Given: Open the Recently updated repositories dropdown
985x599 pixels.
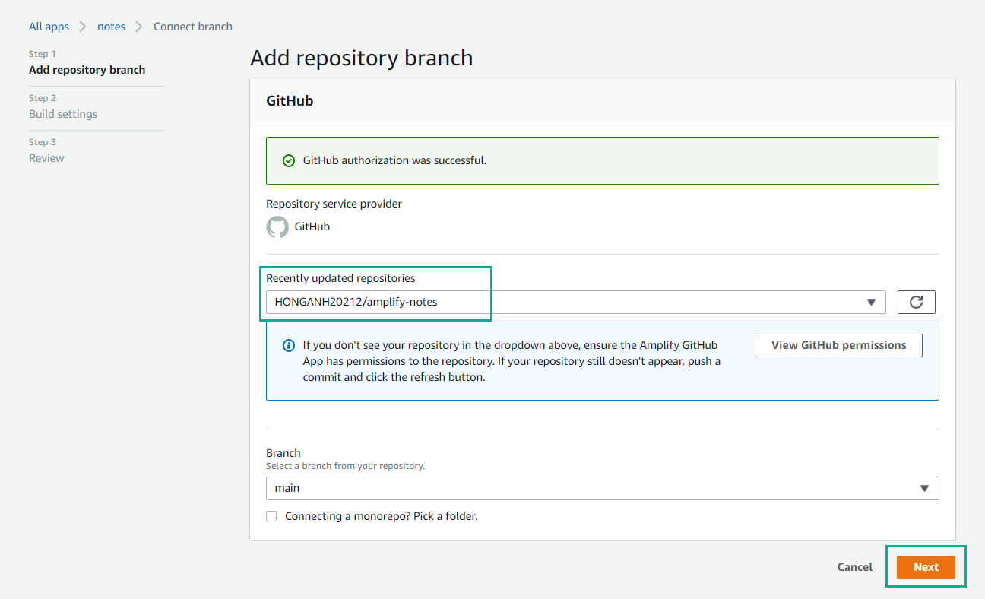Looking at the screenshot, I should click(575, 302).
